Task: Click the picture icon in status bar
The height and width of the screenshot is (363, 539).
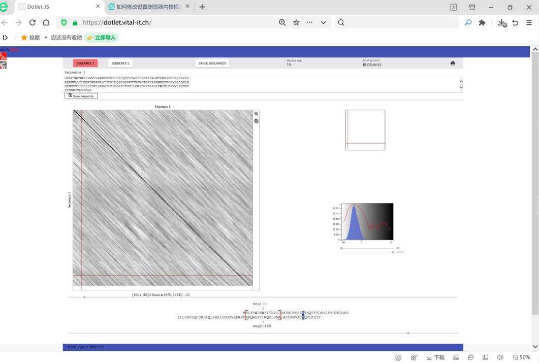Action: (398, 357)
